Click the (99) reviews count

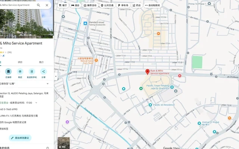(x=9, y=52)
